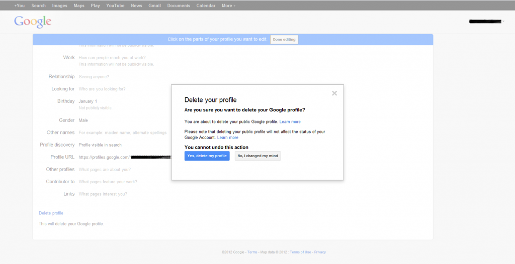Screen dimensions: 515x264
Task: Open Gmail from the top bar
Action: pyautogui.click(x=154, y=6)
